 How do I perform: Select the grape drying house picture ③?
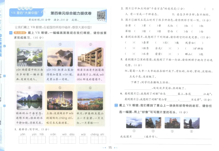pos(90,57)
